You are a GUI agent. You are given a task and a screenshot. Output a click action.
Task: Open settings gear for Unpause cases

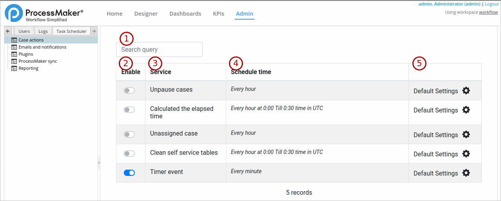point(466,91)
